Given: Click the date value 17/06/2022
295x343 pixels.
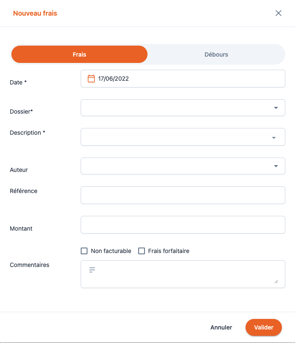Looking at the screenshot, I should pos(113,79).
